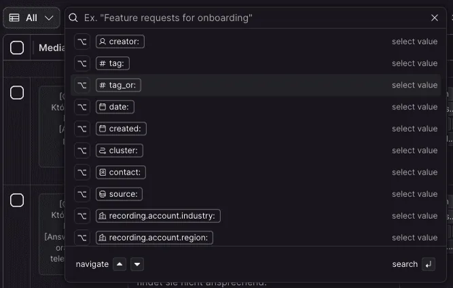Select recording.account.region: filter
The image size is (453, 288).
[154, 238]
